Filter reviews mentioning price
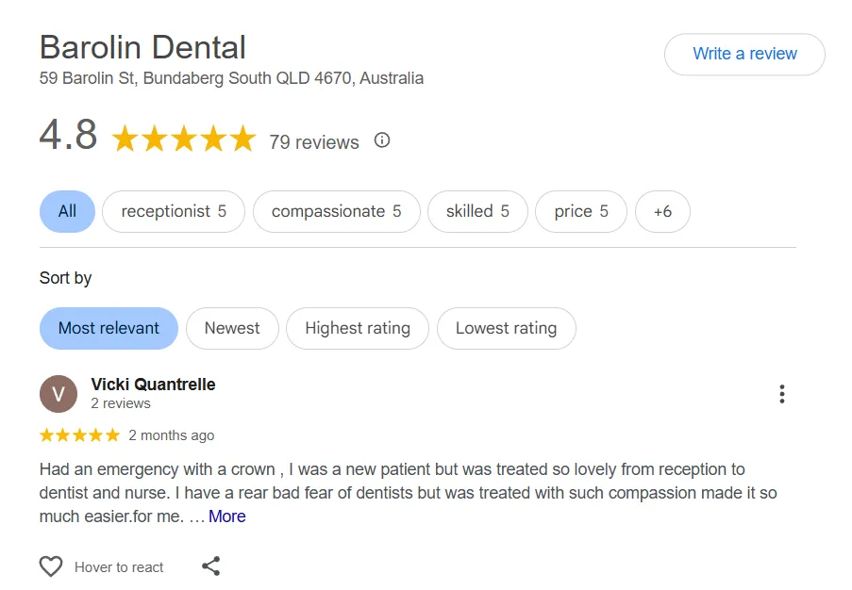This screenshot has width=852, height=590. tap(580, 211)
